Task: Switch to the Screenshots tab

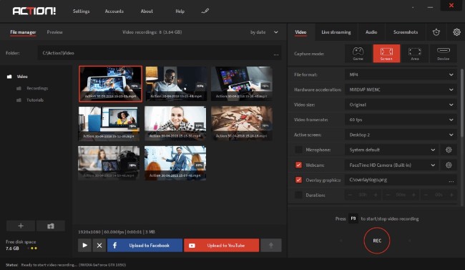Action: pos(406,32)
